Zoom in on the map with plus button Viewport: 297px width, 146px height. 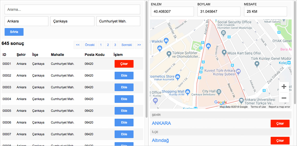(284, 87)
